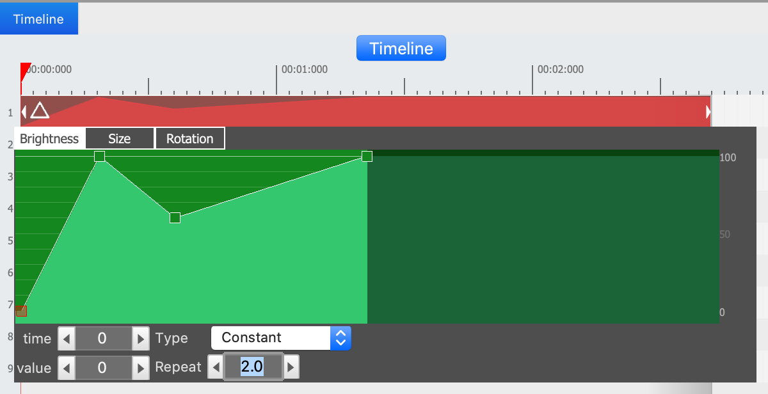
Task: Decrease time with the left arrow
Action: click(x=67, y=338)
